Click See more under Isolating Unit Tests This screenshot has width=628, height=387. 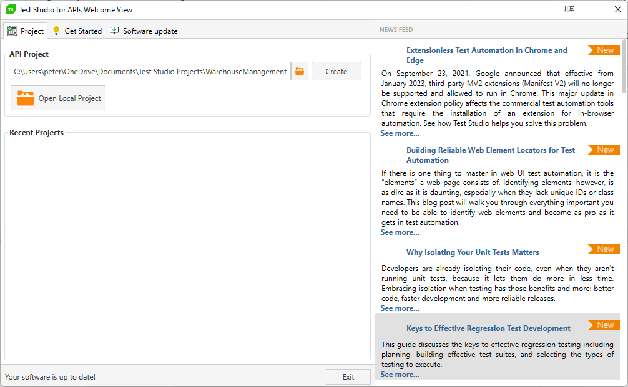(x=400, y=308)
